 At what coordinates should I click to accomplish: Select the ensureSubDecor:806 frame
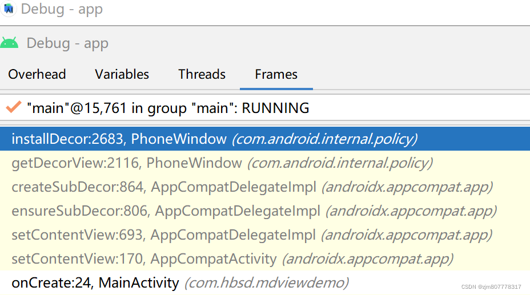point(265,211)
